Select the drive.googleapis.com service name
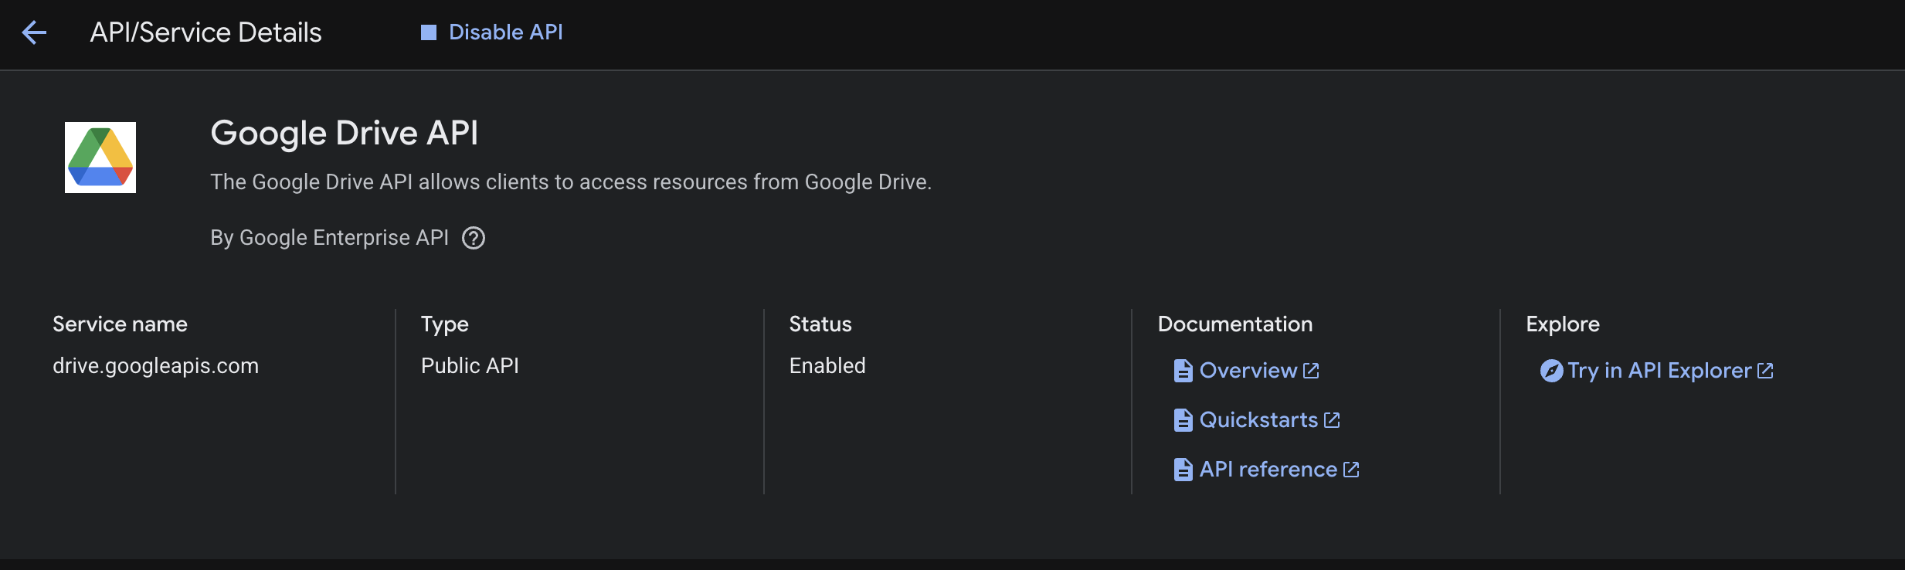 [x=156, y=366]
